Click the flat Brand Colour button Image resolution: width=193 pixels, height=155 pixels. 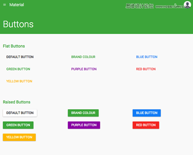[x=83, y=57]
